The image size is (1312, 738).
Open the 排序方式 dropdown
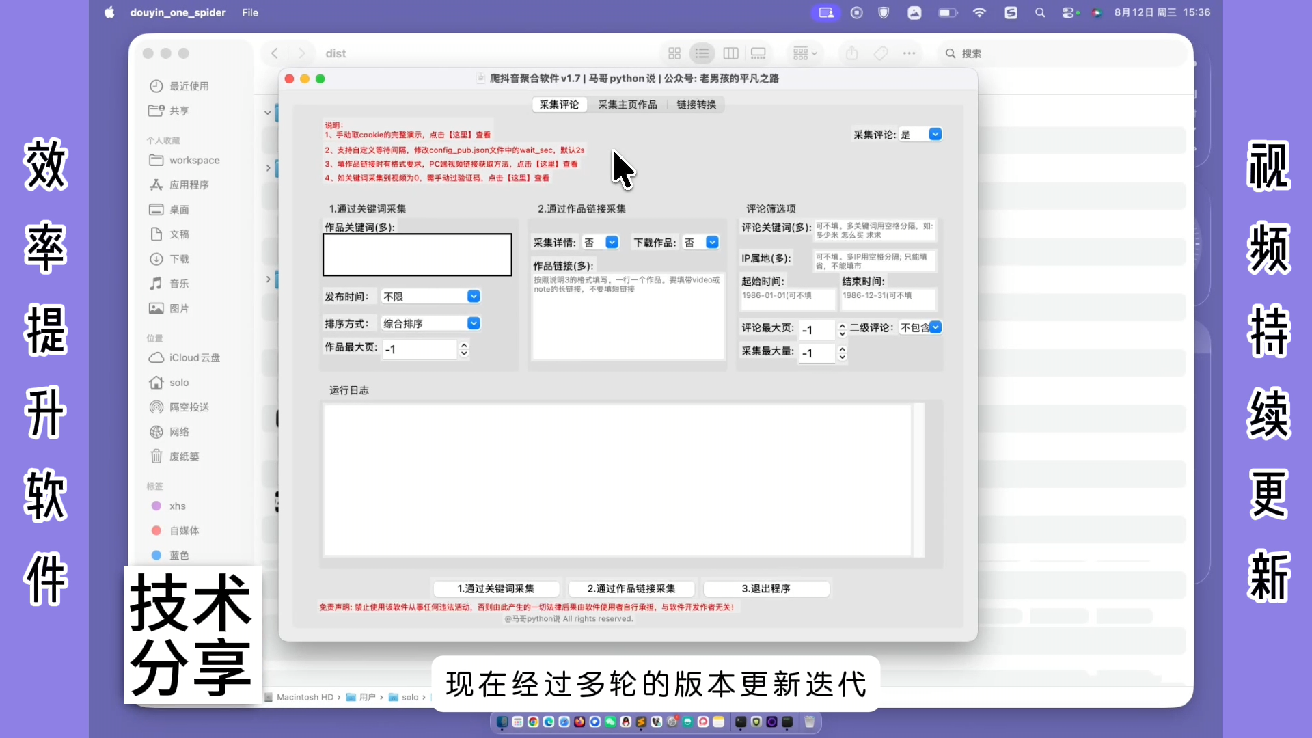431,323
